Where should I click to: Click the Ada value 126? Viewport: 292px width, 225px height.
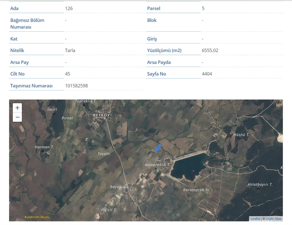tap(69, 8)
